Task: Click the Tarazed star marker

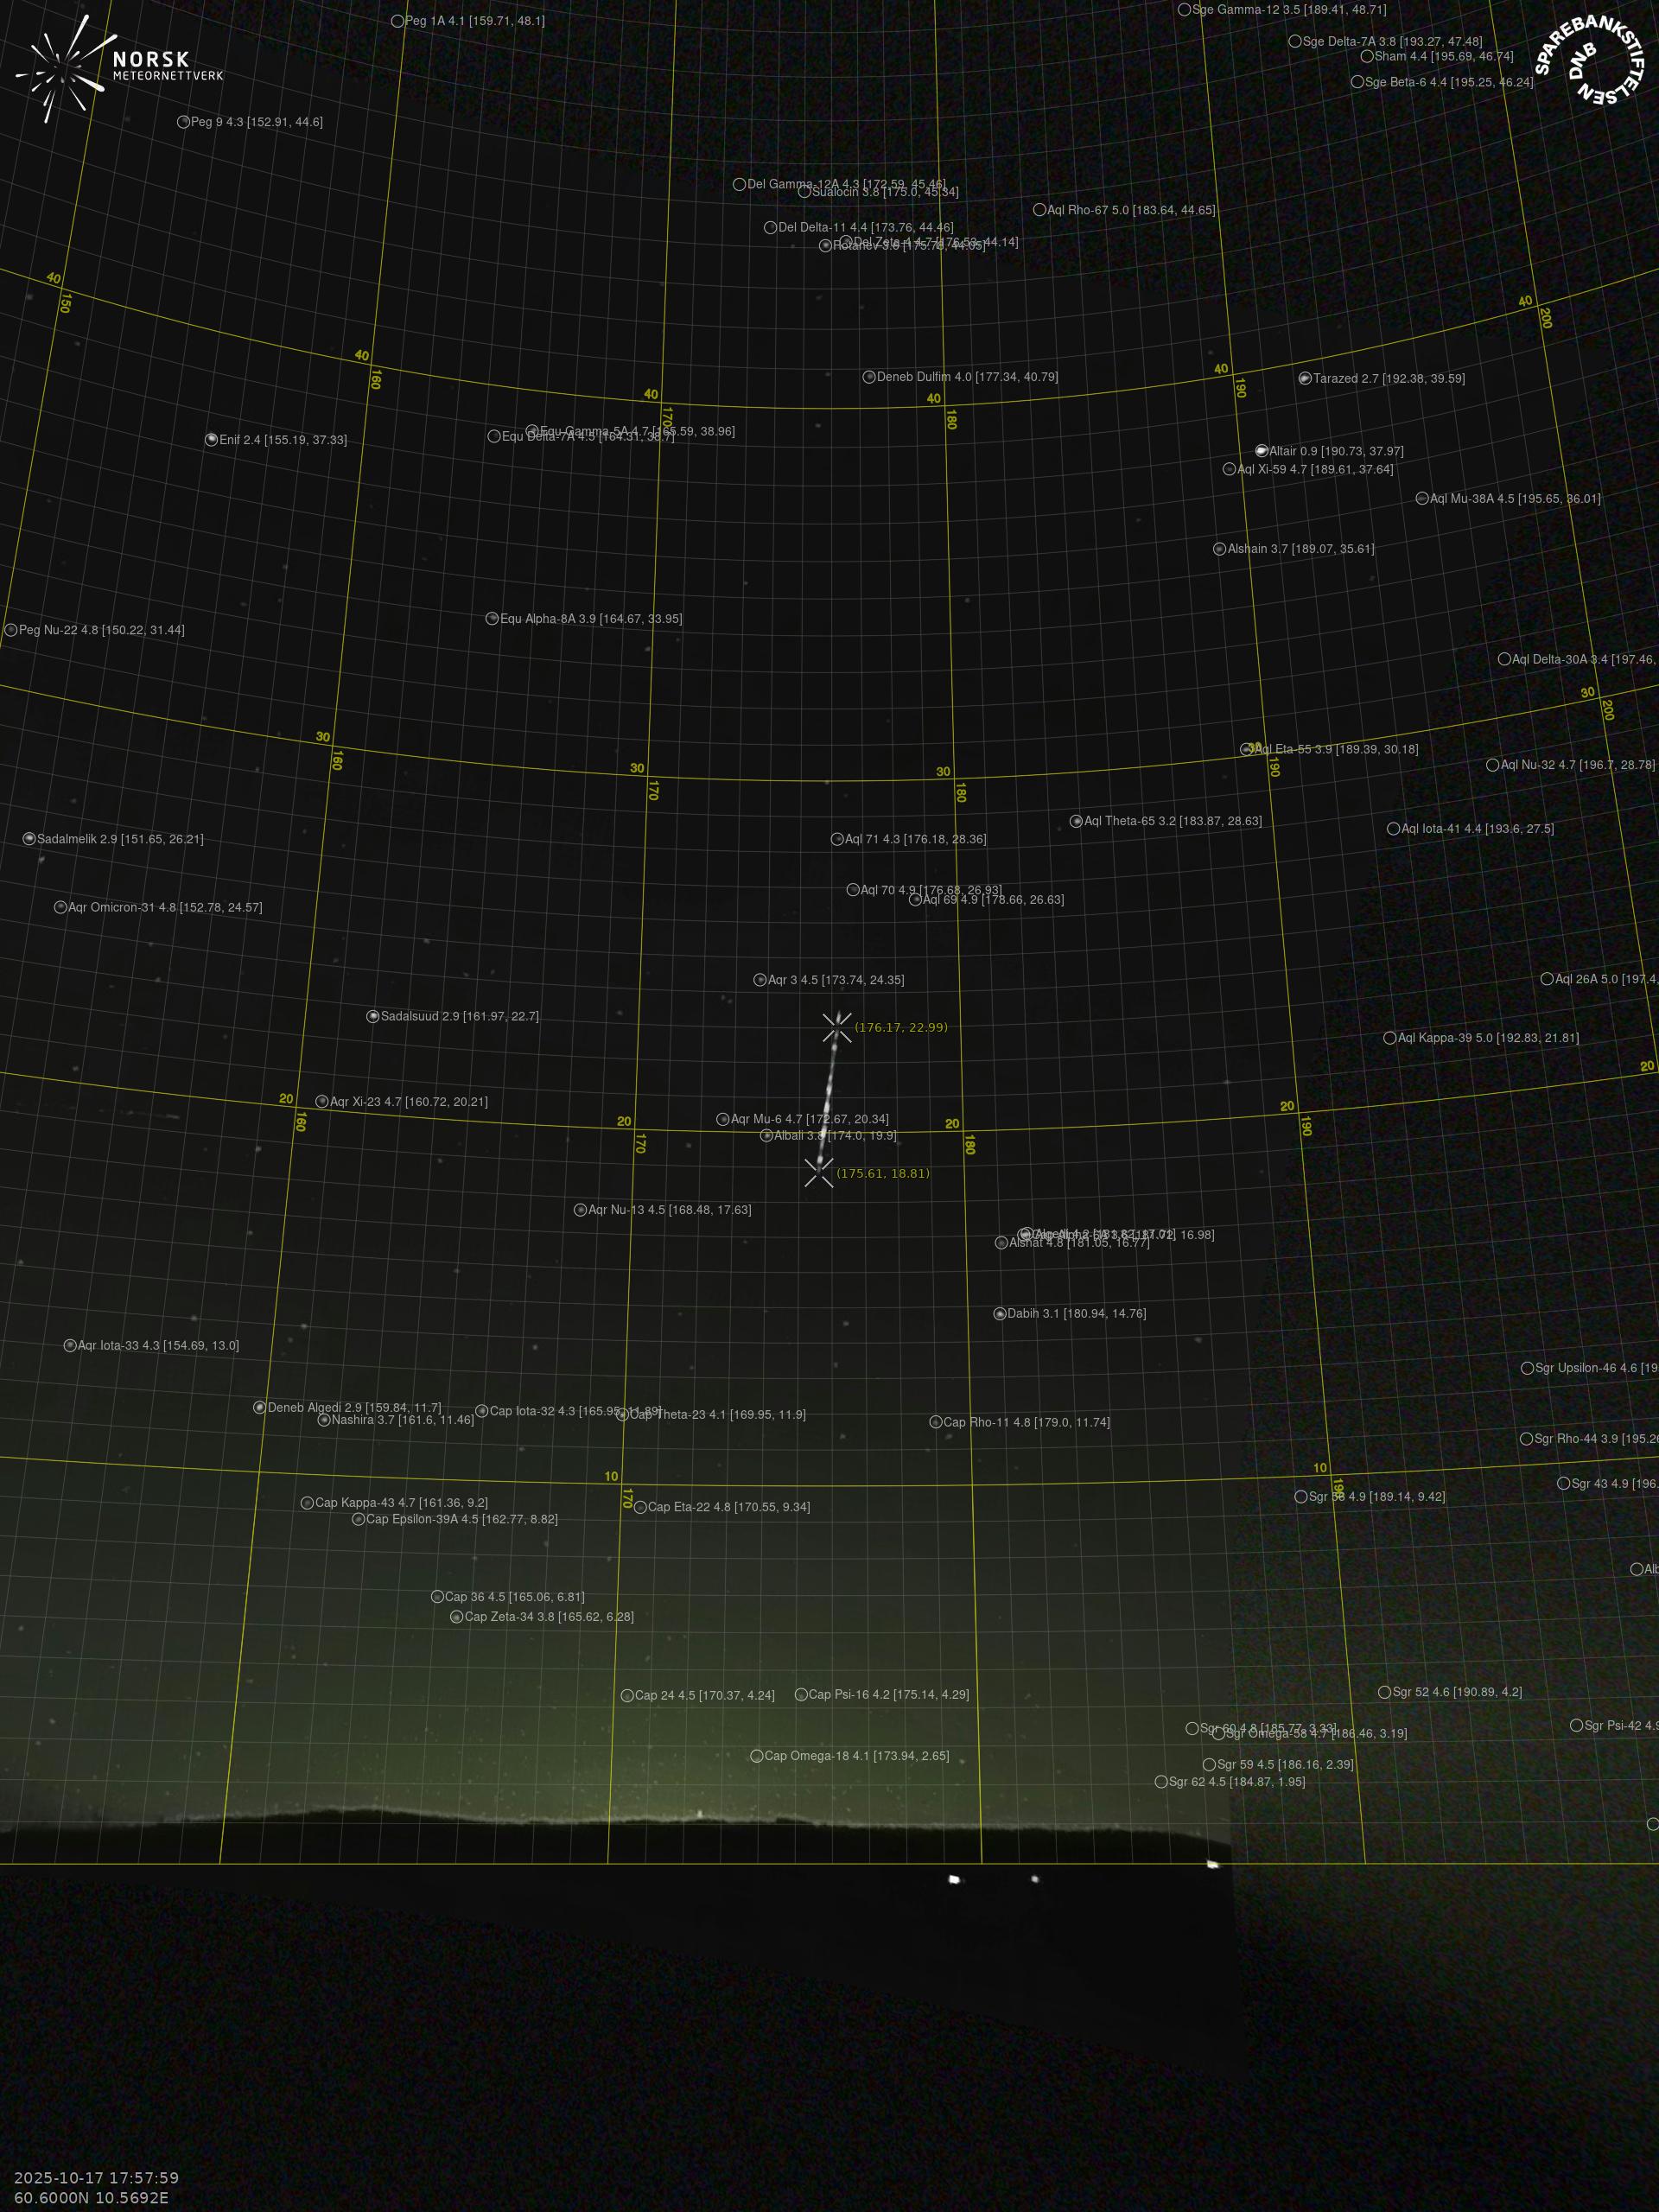Action: tap(1305, 378)
